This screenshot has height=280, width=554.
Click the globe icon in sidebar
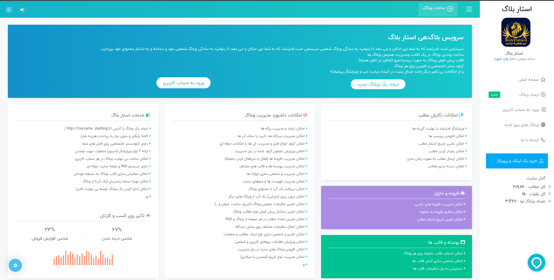tap(543, 125)
